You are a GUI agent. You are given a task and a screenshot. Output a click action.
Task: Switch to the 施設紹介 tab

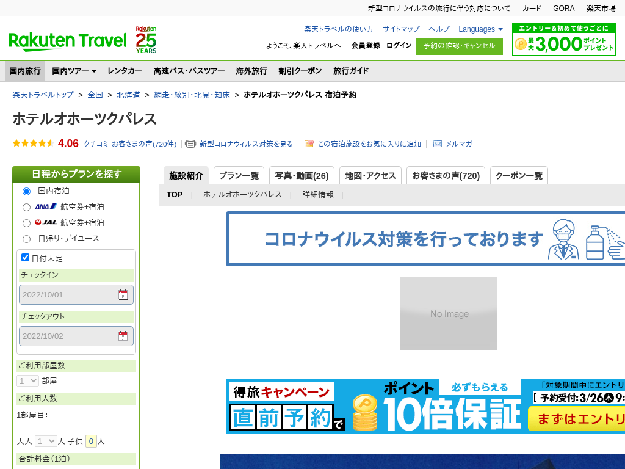pos(186,175)
